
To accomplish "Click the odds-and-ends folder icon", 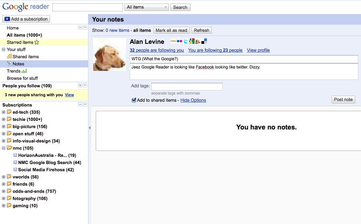I will point(9,191).
